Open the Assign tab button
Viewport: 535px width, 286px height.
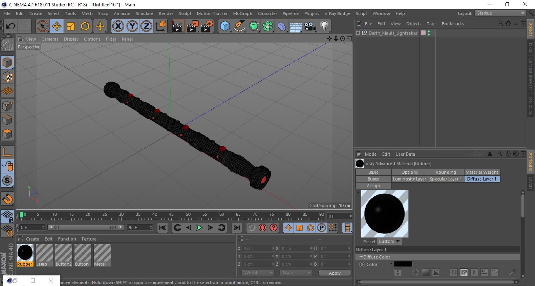pos(373,186)
